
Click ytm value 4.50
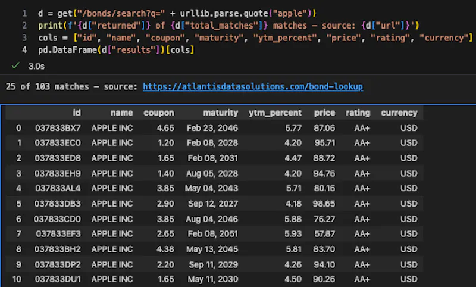(293, 279)
